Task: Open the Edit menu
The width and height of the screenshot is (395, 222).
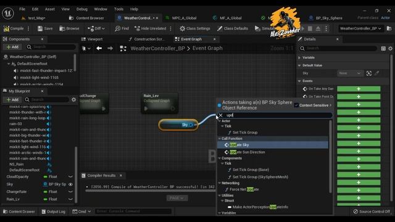Action: coord(35,9)
